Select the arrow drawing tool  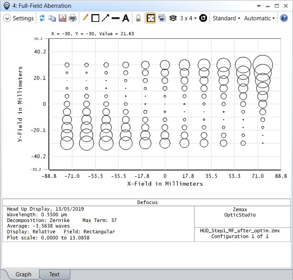[105, 18]
